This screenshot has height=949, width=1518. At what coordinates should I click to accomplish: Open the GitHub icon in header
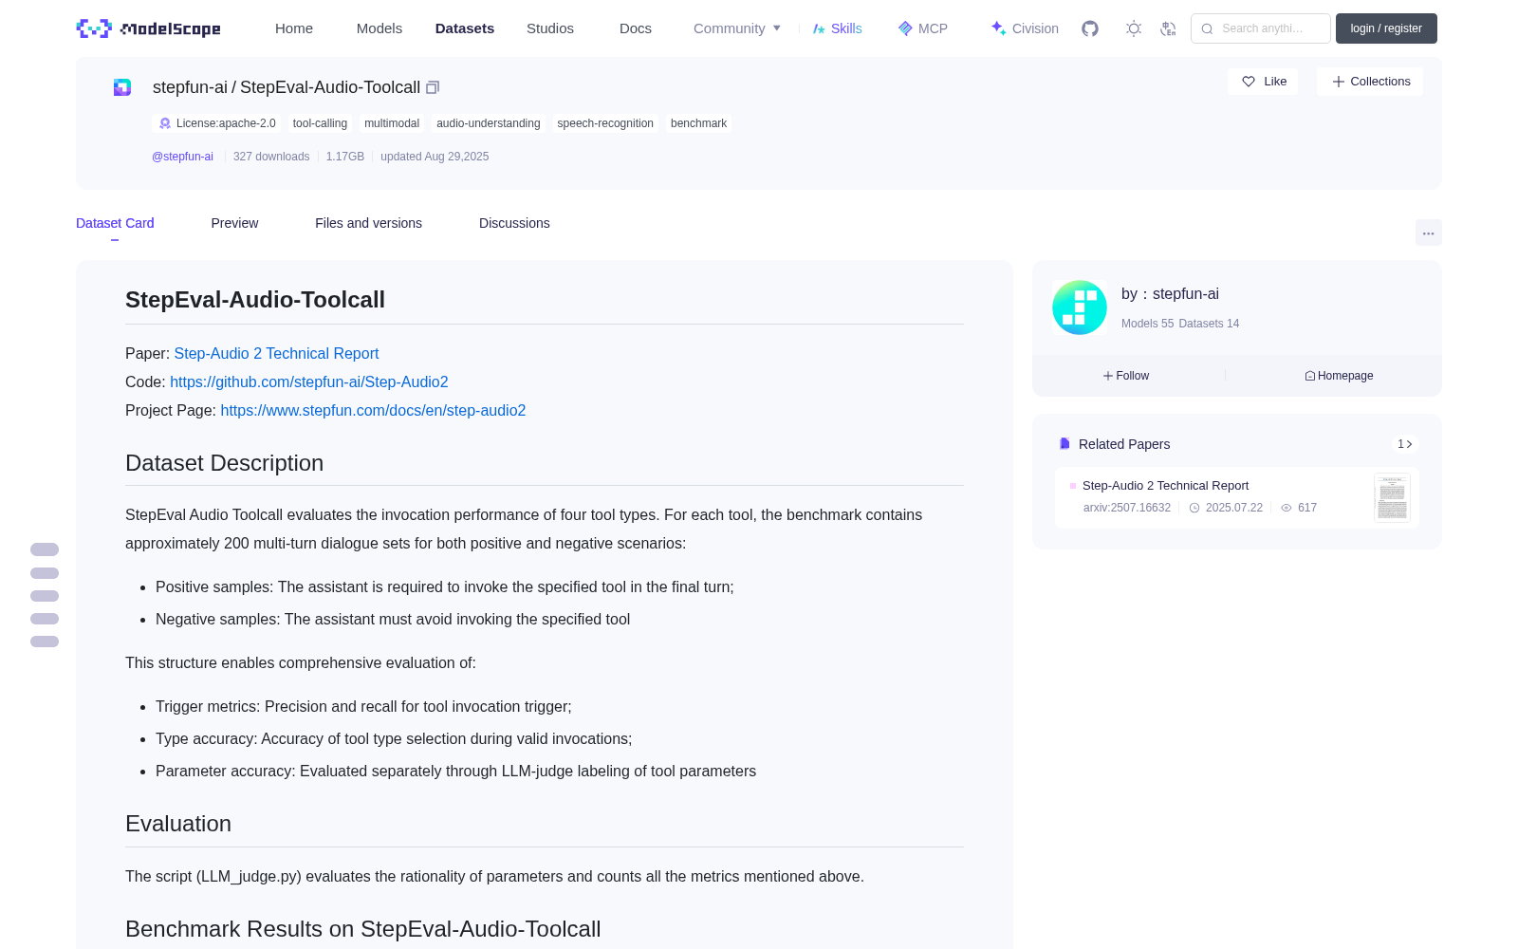pyautogui.click(x=1090, y=28)
